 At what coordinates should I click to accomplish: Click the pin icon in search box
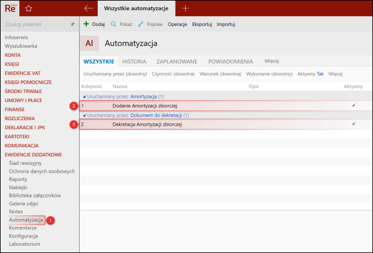72,24
